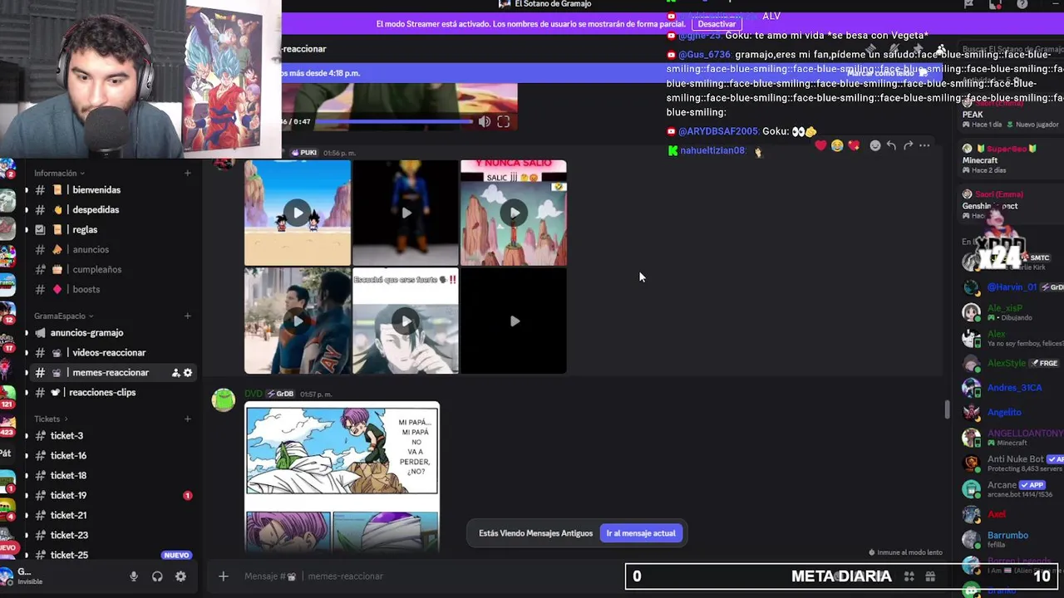The width and height of the screenshot is (1064, 598).
Task: Open edit channel gear on memes-reaccionar
Action: coord(188,373)
